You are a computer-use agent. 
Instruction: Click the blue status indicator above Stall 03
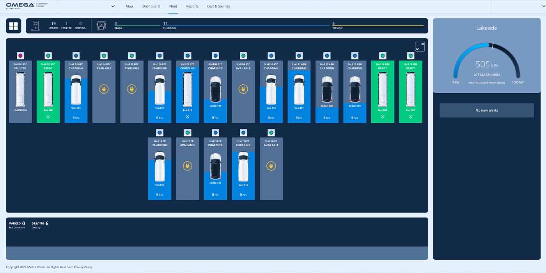point(76,56)
